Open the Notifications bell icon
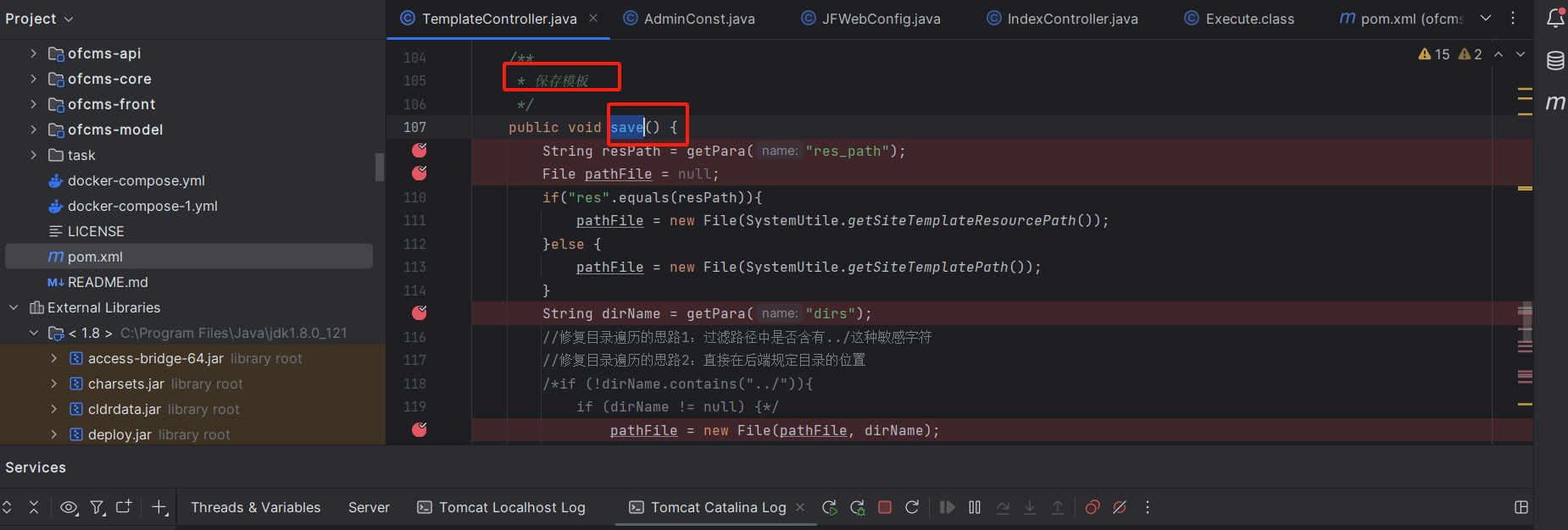 point(1555,18)
